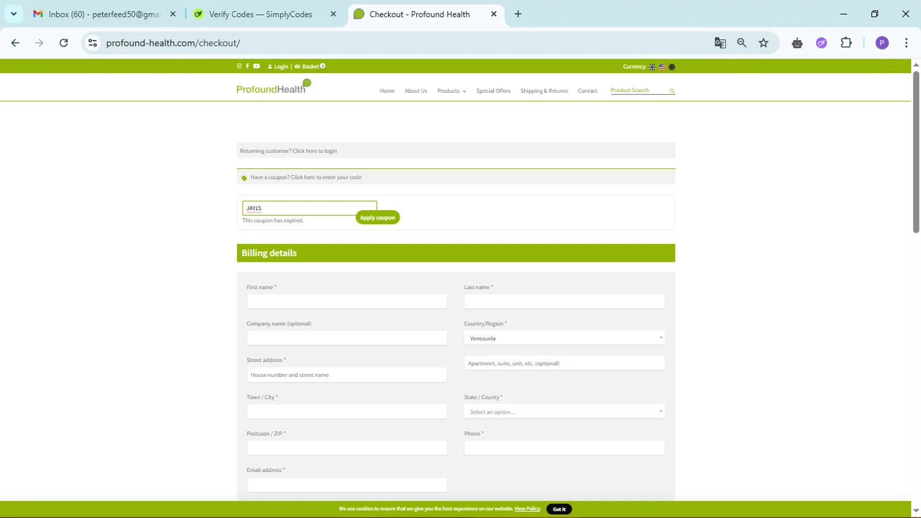Focus the Product Search field
The height and width of the screenshot is (518, 921).
639,90
